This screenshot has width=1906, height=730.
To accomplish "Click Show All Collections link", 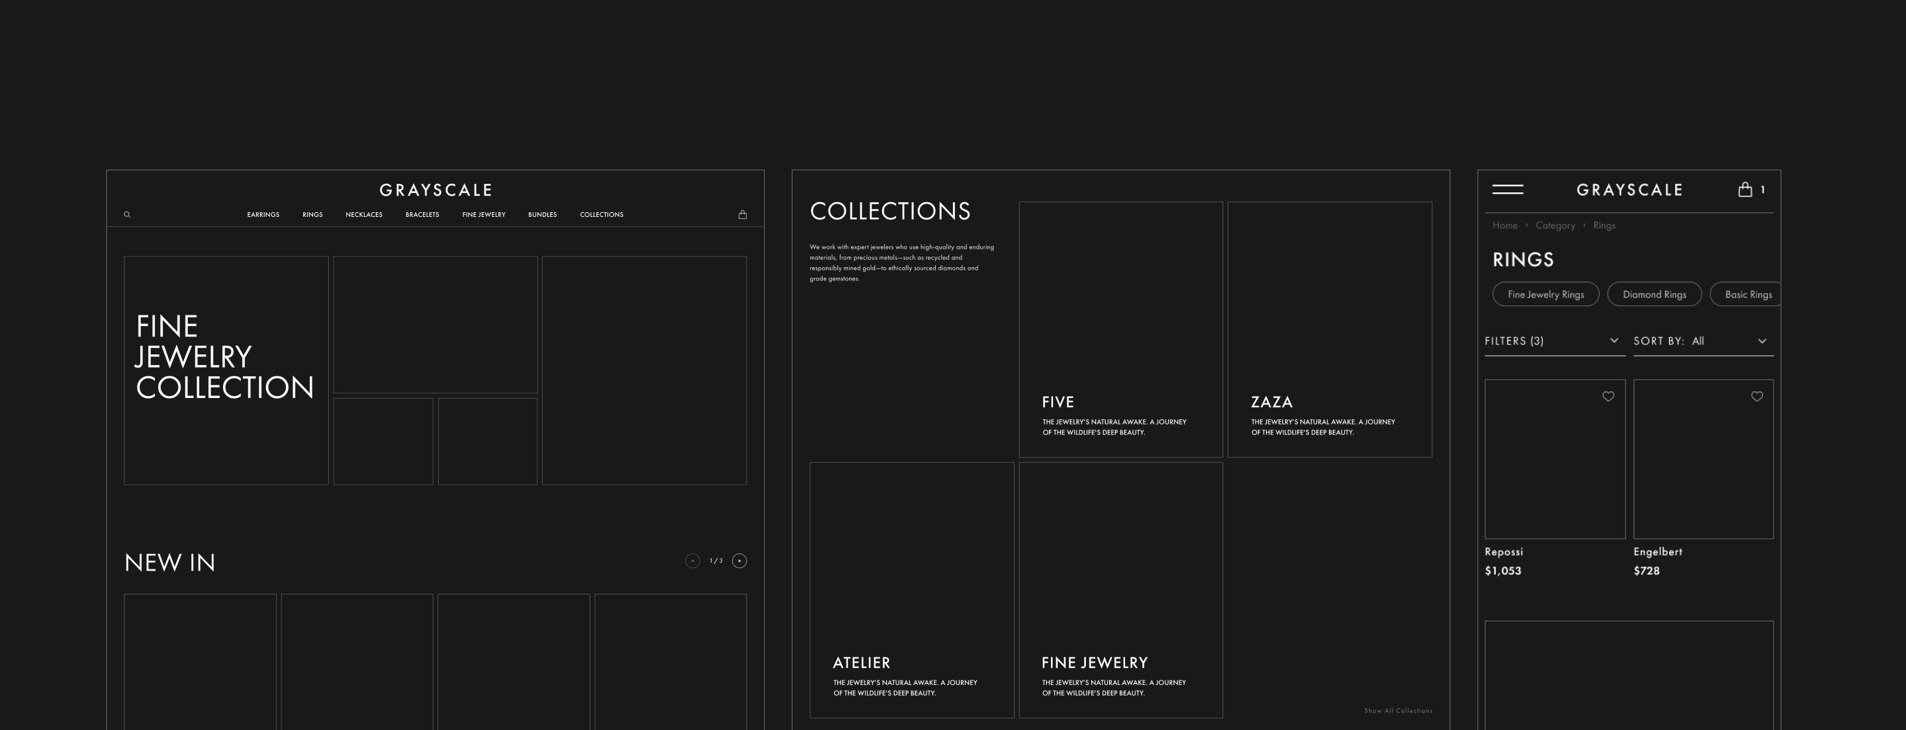I will click(1398, 711).
